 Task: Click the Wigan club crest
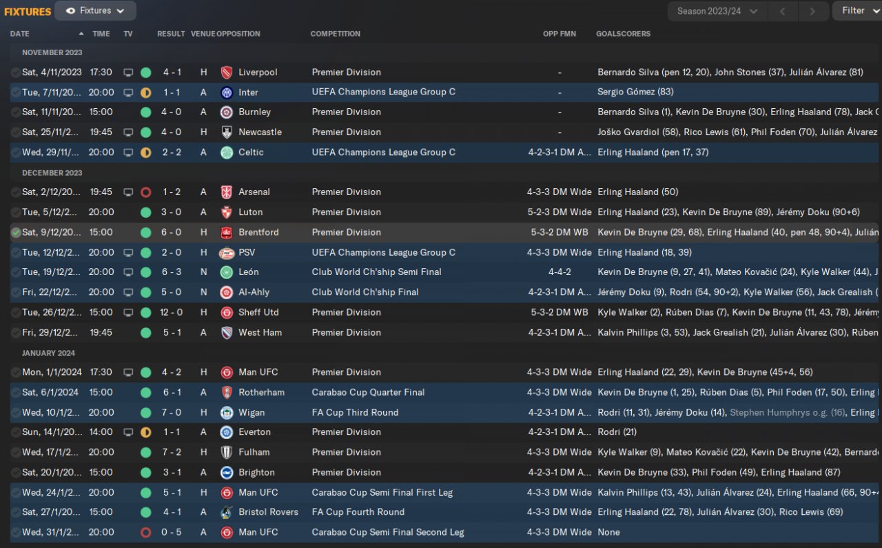(x=226, y=412)
